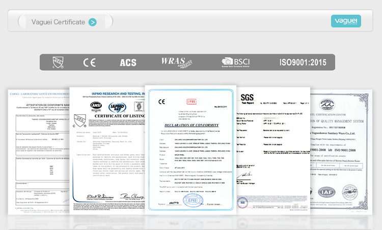The image size is (382, 230).
Task: Click the Vogueshower Sanitary Ware Co.,Ltd. text
Action: point(333,134)
